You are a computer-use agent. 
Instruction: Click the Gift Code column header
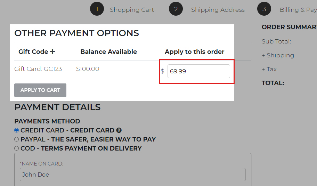click(33, 52)
